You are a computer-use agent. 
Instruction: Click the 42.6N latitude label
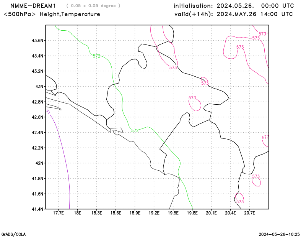point(37,117)
